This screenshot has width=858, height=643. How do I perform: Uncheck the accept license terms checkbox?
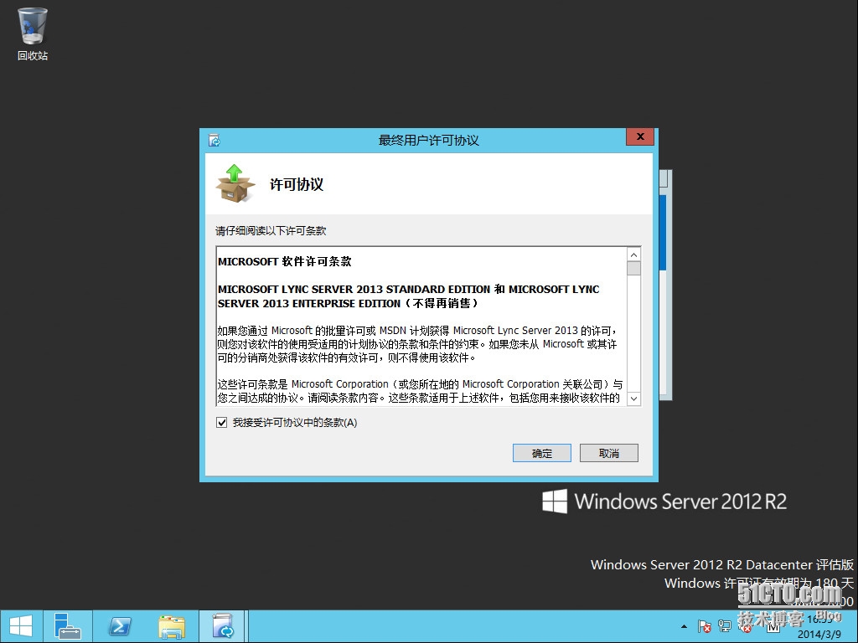point(221,422)
